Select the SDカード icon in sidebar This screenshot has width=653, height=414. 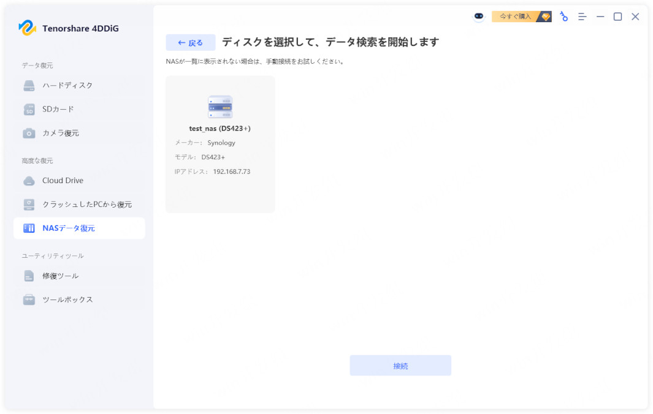[x=29, y=110]
